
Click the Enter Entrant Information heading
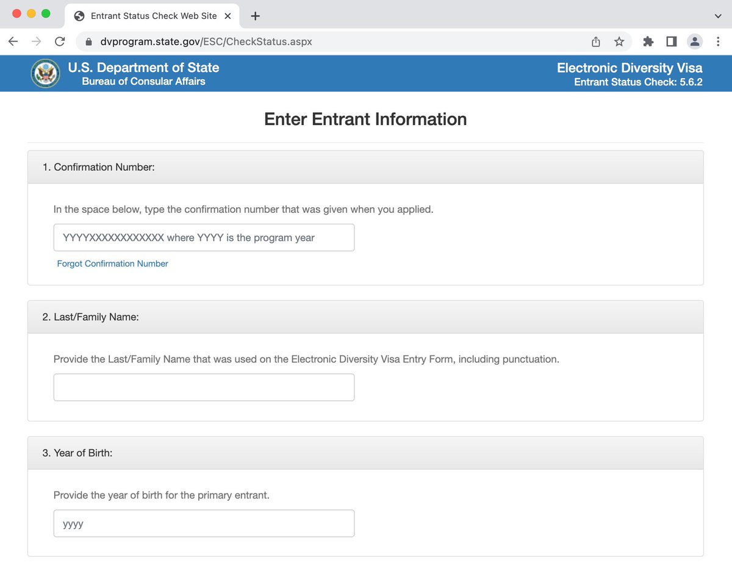[365, 119]
